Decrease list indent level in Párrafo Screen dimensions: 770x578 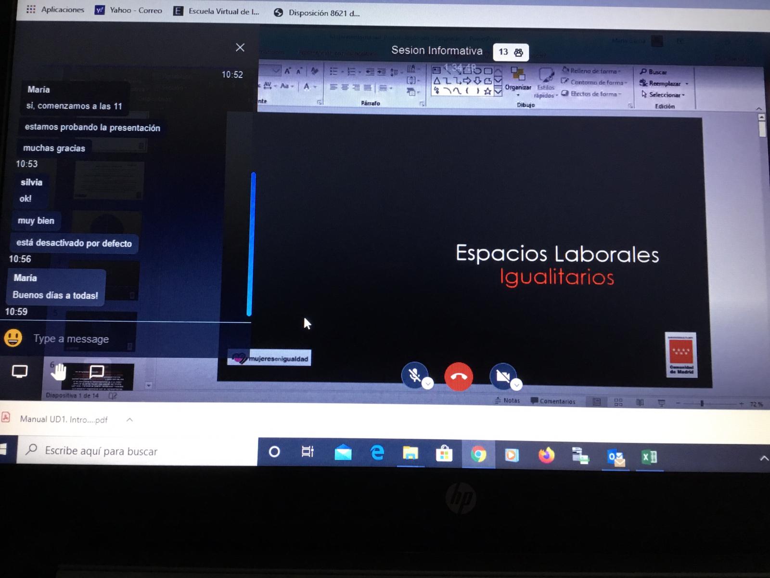coord(370,72)
